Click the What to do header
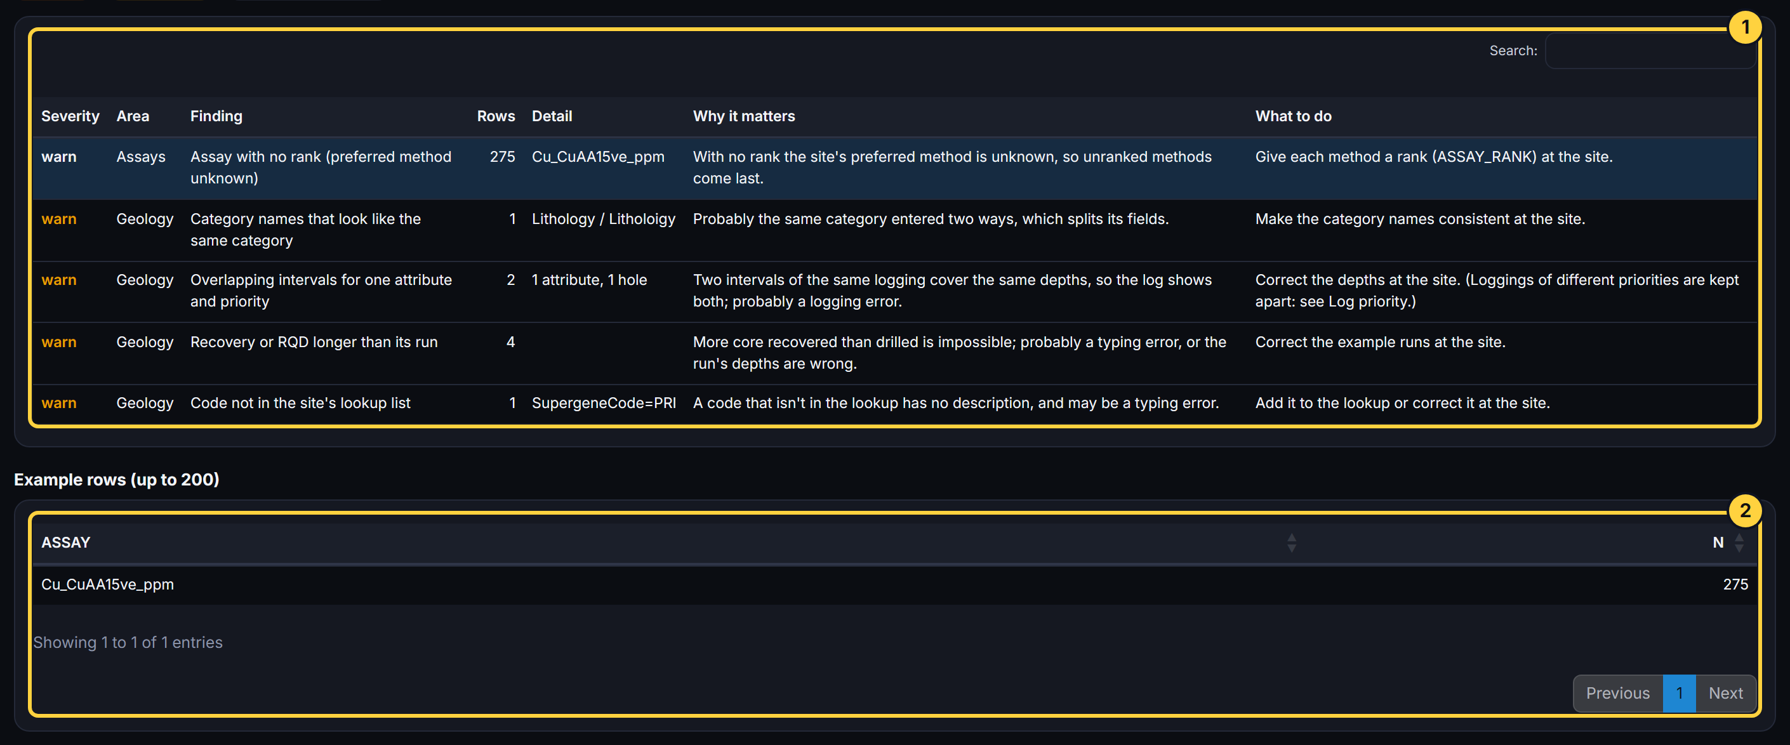Image resolution: width=1790 pixels, height=745 pixels. 1293,116
